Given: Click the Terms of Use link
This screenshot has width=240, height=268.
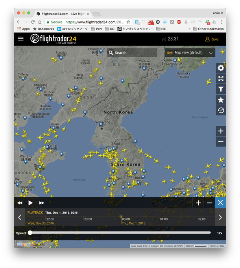Looking at the screenshot, I should click(217, 246).
